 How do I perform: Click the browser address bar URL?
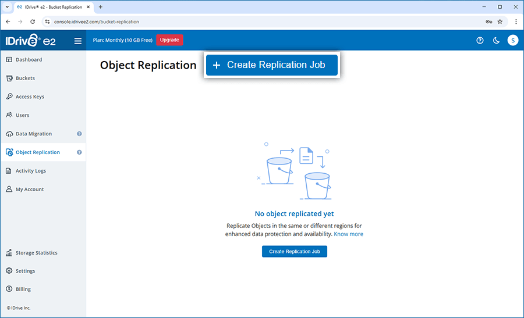pyautogui.click(x=233, y=22)
